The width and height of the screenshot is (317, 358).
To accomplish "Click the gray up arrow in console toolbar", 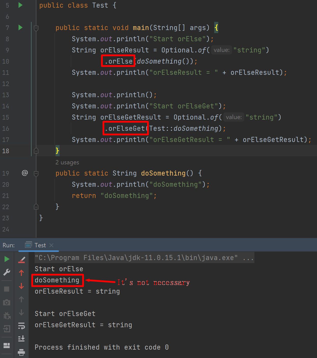I will click(22, 299).
